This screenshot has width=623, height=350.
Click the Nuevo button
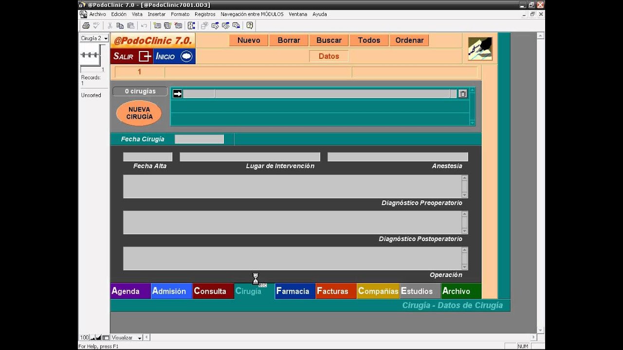[249, 40]
